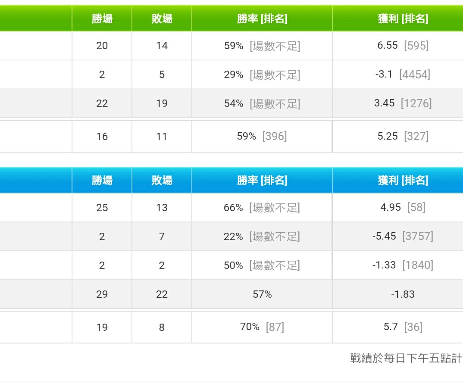Click the blue 獲利 [排名] header
The height and width of the screenshot is (390, 463).
[403, 180]
